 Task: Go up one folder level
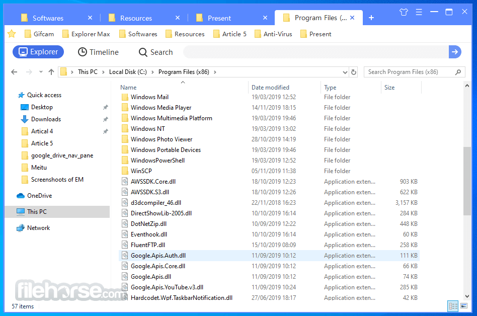point(51,72)
